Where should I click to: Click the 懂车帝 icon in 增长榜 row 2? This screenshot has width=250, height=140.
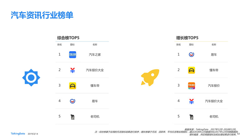(192, 70)
